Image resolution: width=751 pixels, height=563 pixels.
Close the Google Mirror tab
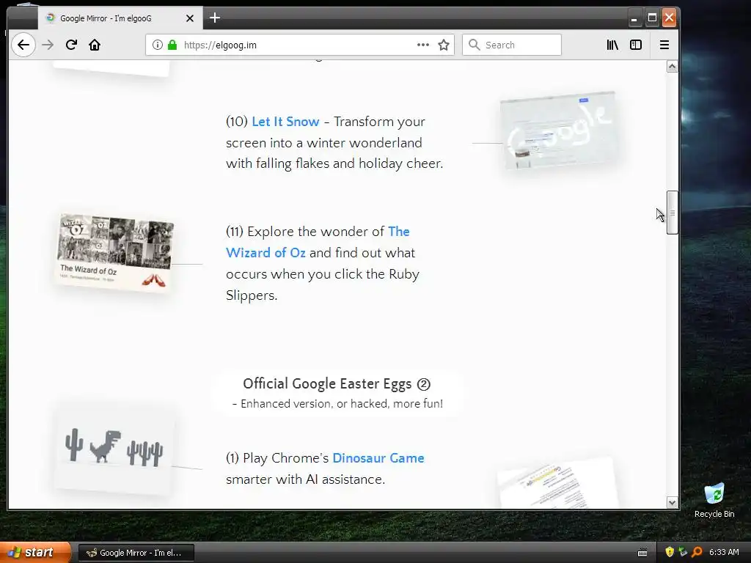click(x=190, y=18)
